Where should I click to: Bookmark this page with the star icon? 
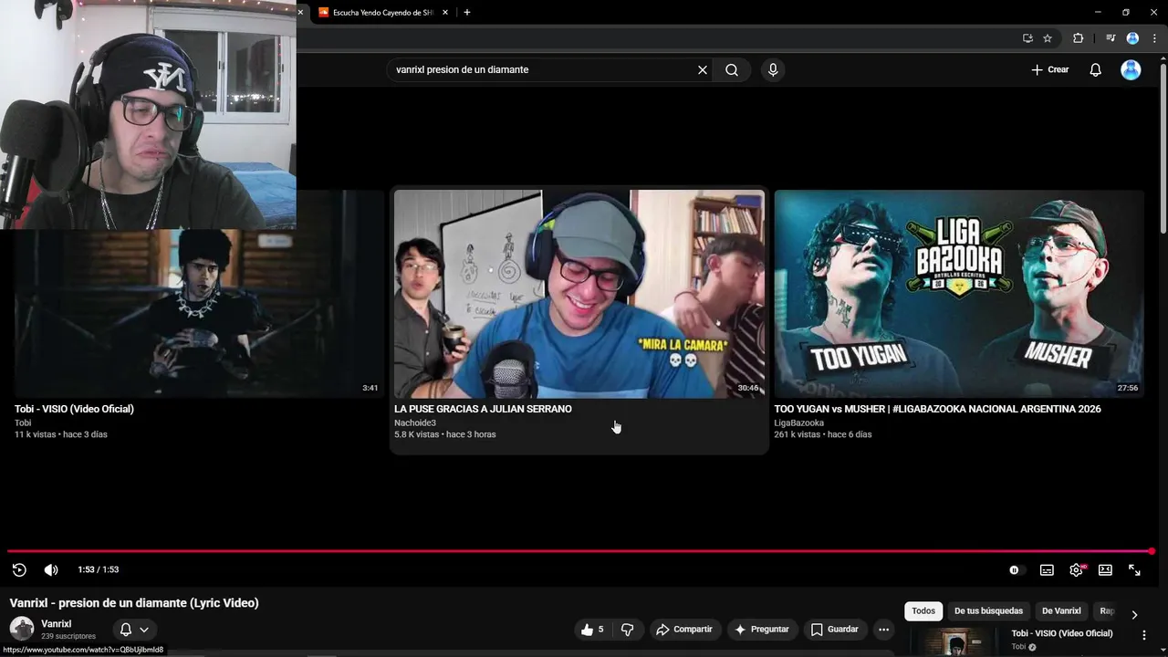(1048, 38)
